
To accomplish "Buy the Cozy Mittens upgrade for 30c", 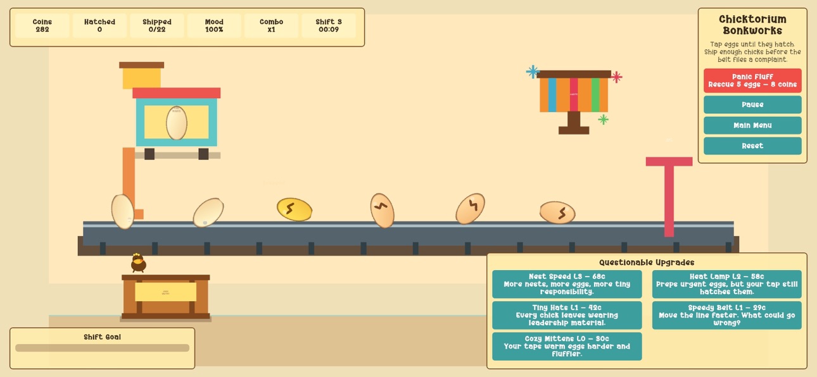I will tap(567, 346).
